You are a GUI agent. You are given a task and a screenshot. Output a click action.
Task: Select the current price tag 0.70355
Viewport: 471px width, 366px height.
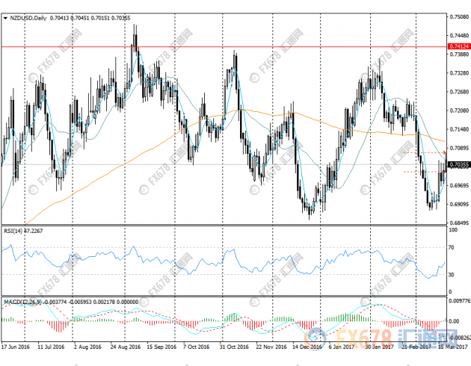[x=458, y=164]
